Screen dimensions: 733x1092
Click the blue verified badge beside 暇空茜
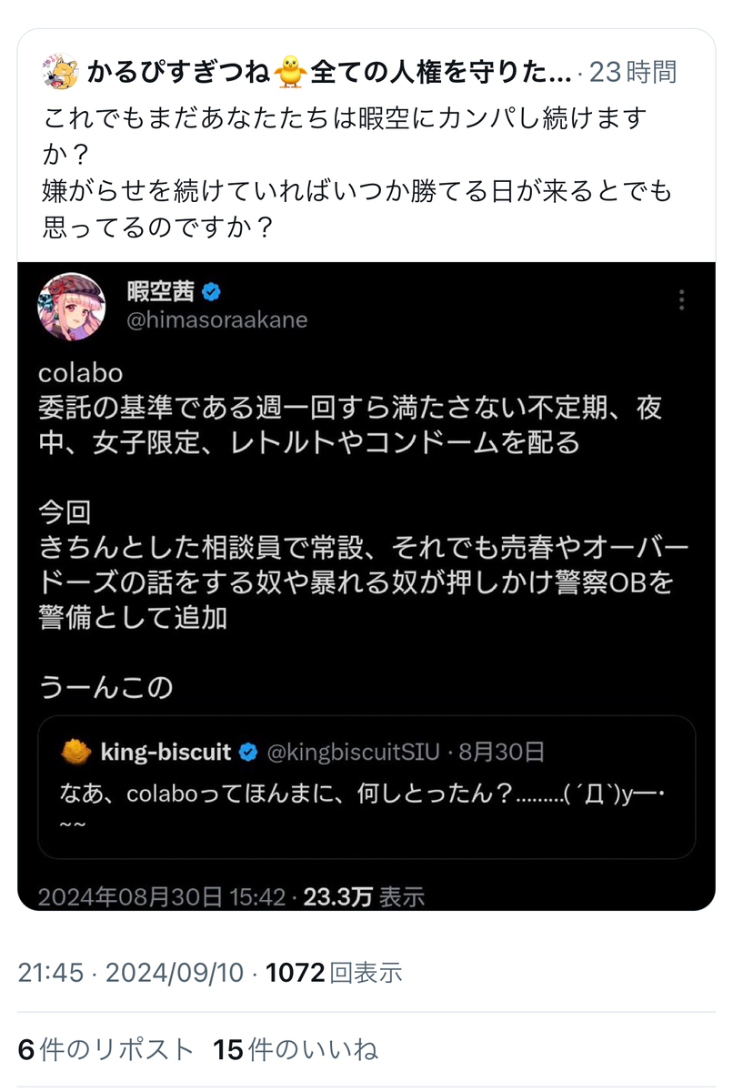[x=213, y=292]
